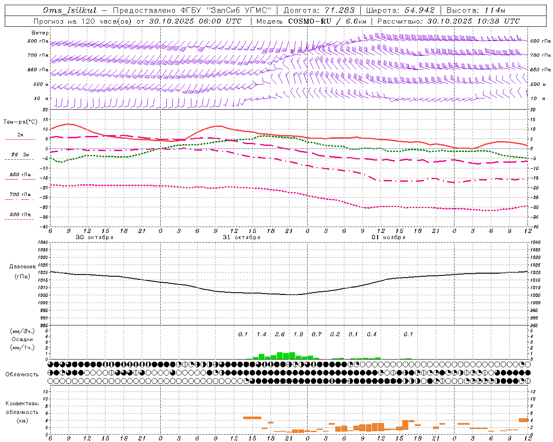This screenshot has height=442, width=553.
Task: Click the Тем-ра(°C) temperature axis title
Action: [20, 122]
